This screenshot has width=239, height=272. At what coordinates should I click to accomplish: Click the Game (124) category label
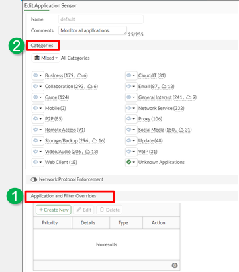click(57, 97)
